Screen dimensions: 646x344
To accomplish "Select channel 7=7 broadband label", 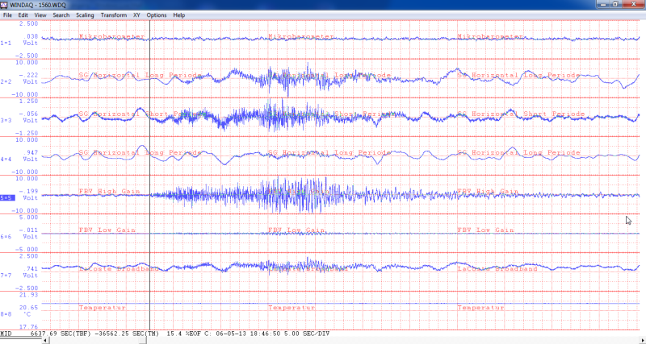I will (6, 275).
